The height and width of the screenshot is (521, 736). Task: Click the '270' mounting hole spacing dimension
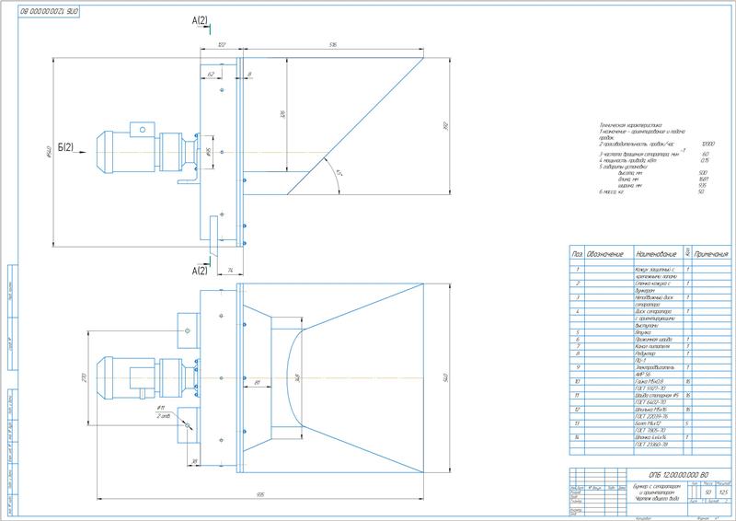coord(84,377)
